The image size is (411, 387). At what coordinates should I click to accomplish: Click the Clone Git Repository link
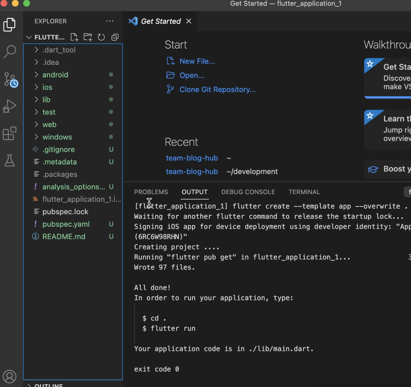click(x=217, y=90)
